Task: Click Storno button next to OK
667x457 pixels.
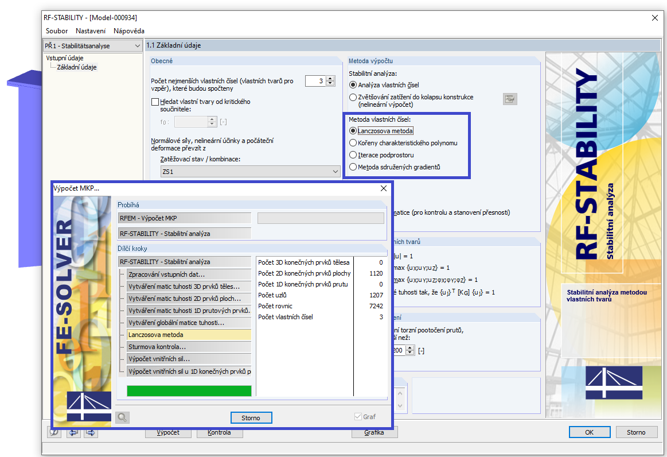Action: (x=636, y=432)
